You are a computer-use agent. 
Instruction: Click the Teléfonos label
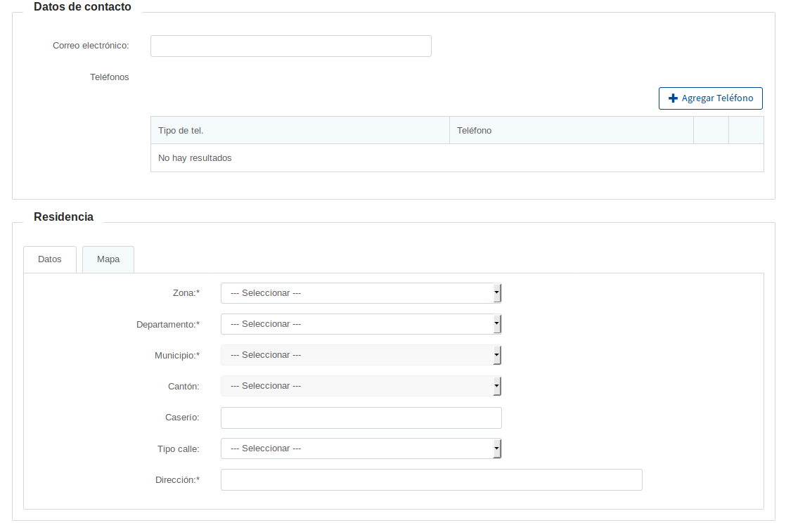(110, 77)
